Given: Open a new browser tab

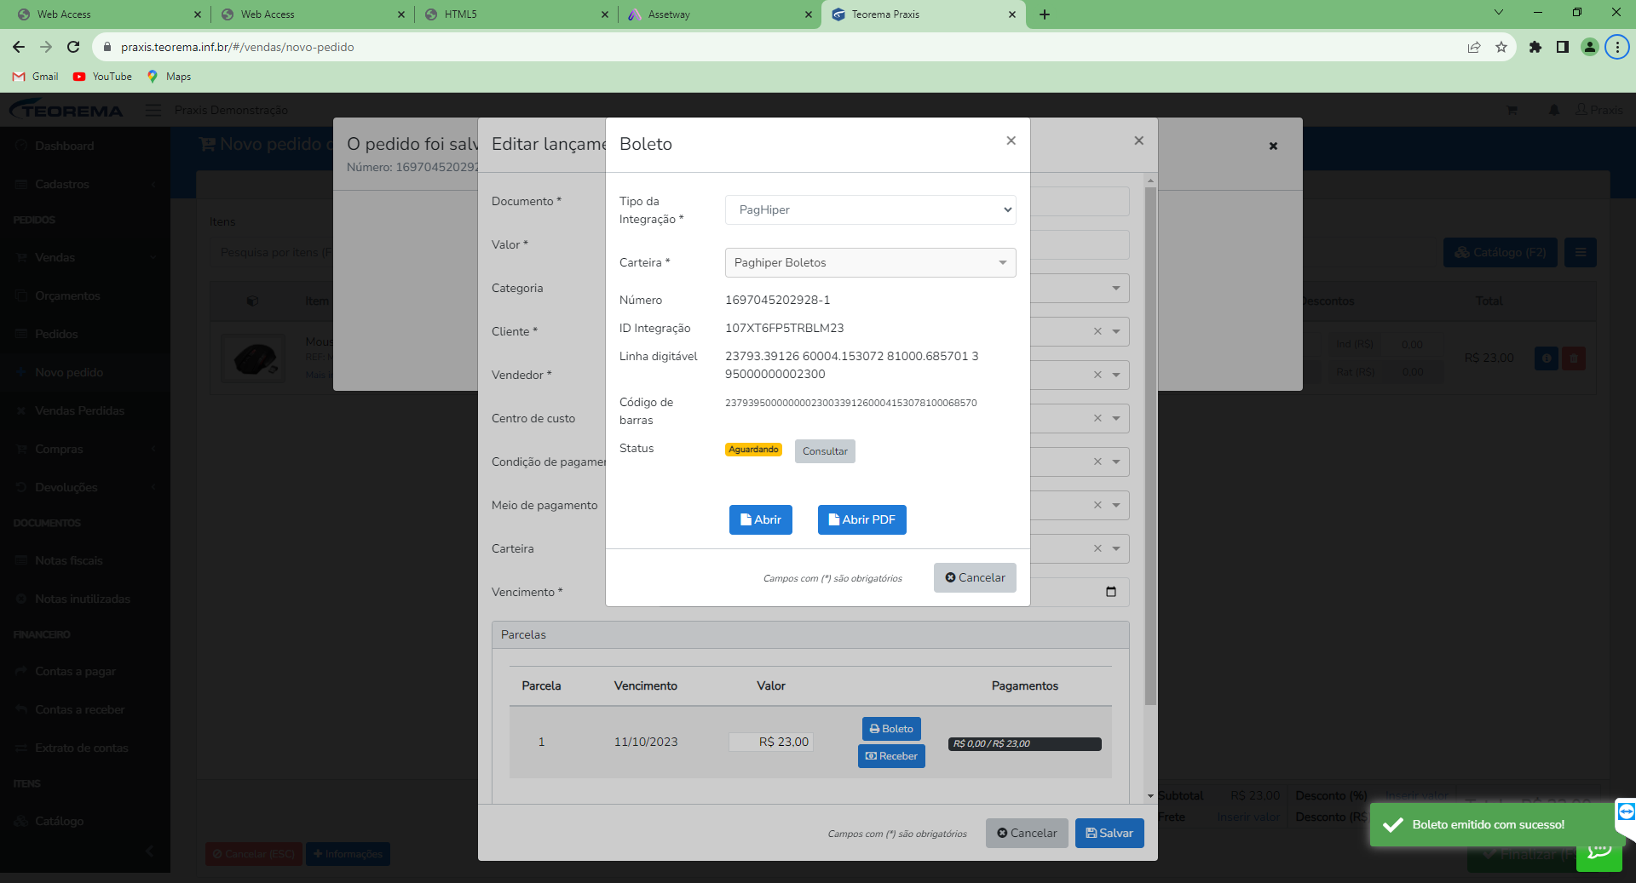Looking at the screenshot, I should pyautogui.click(x=1045, y=14).
